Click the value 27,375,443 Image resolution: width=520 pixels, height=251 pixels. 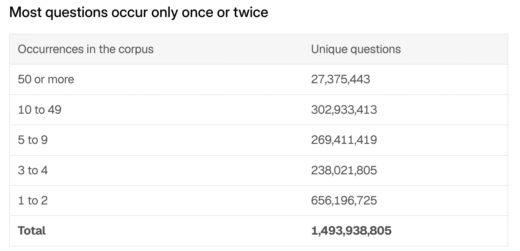click(x=340, y=79)
